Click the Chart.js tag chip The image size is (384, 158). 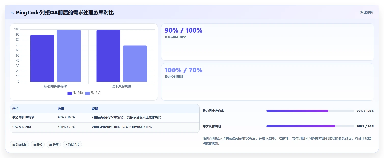point(19,144)
